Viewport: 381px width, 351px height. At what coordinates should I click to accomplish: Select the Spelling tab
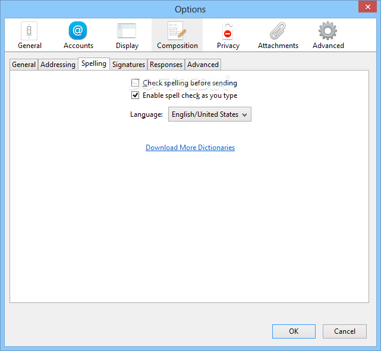94,64
